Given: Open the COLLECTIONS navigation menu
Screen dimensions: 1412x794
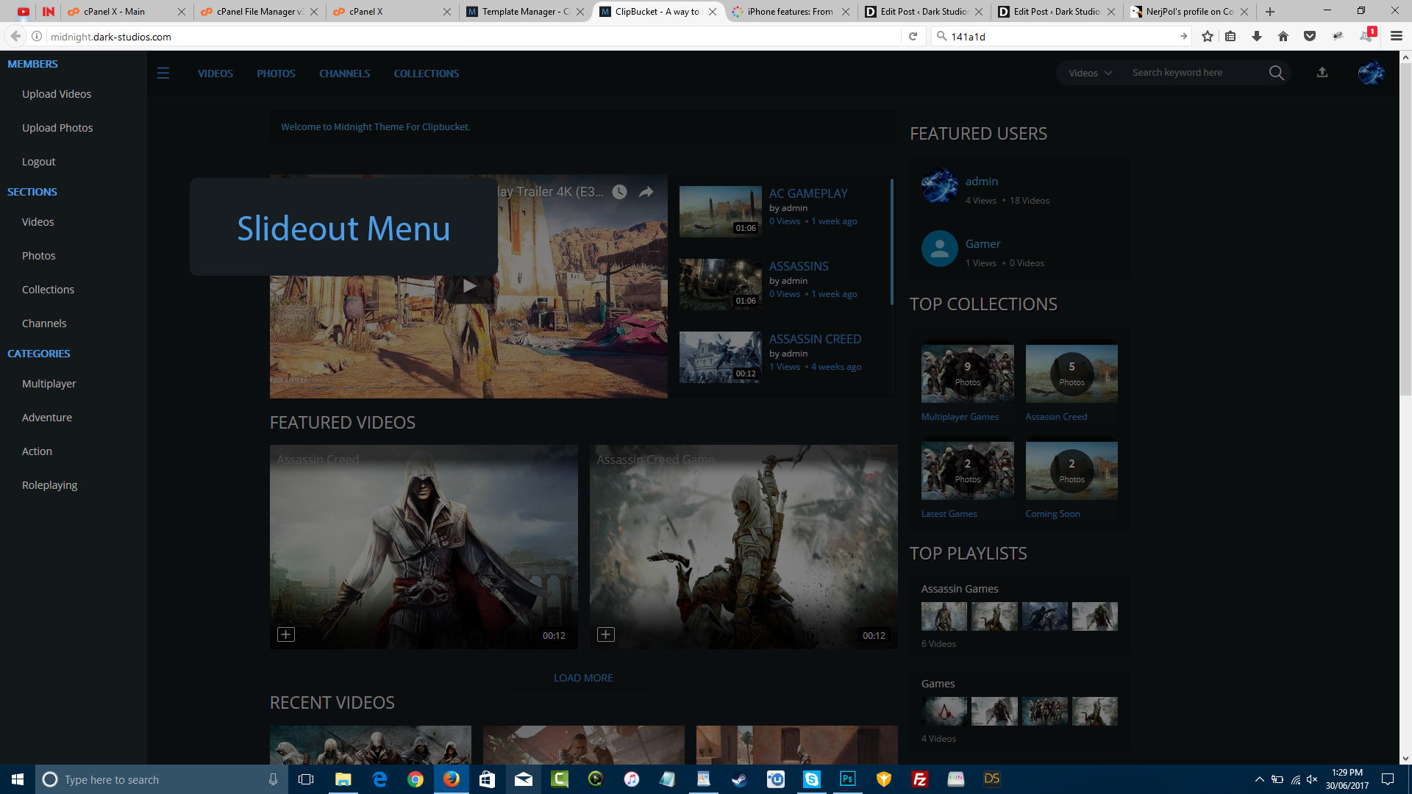Looking at the screenshot, I should 427,74.
